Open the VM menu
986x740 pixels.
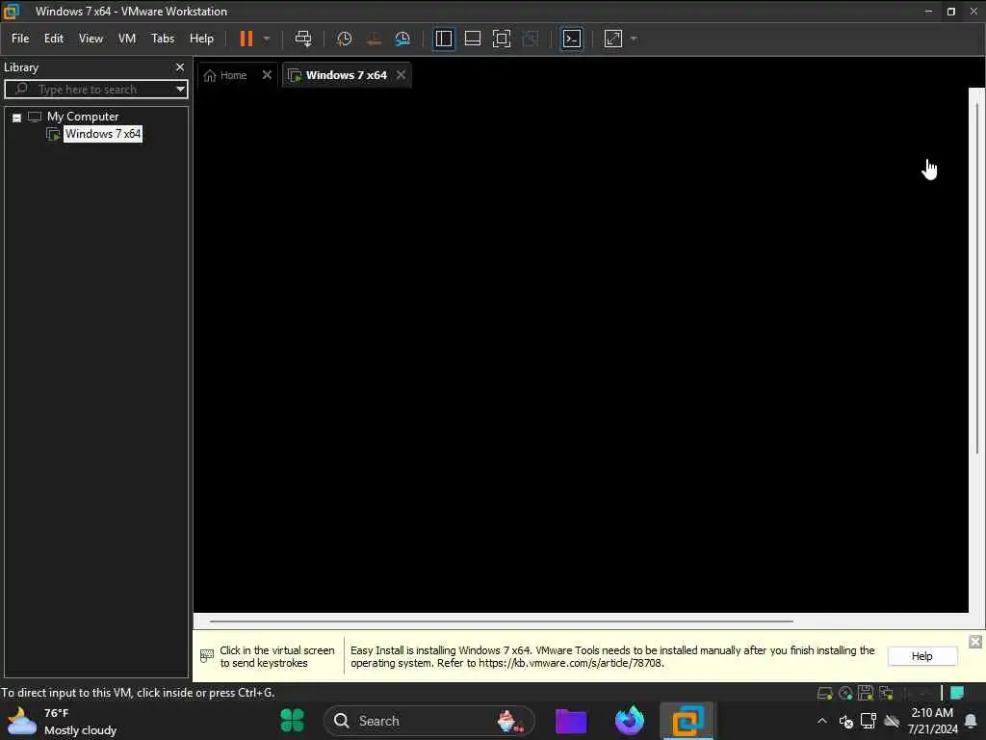[127, 39]
